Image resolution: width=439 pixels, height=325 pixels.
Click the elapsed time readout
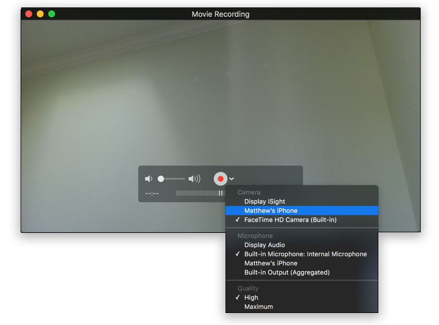click(152, 193)
